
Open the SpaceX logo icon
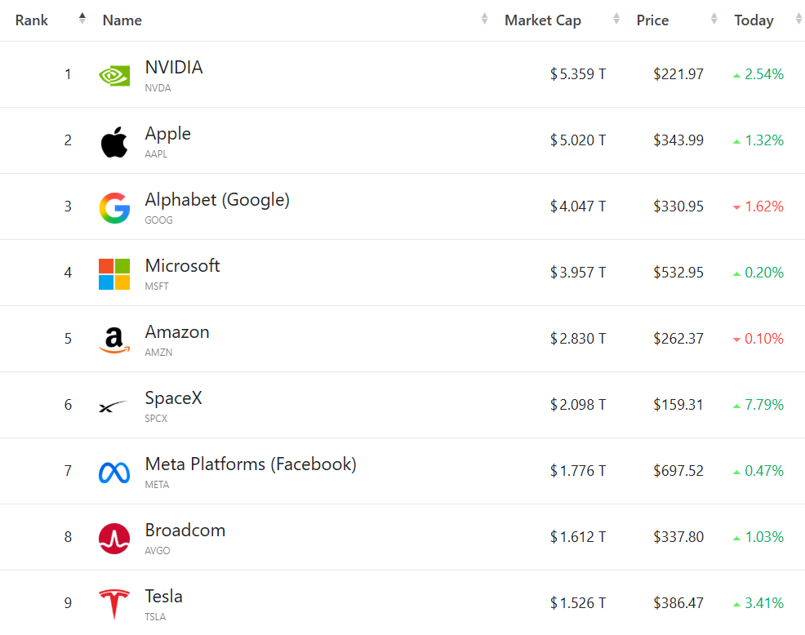tap(113, 406)
